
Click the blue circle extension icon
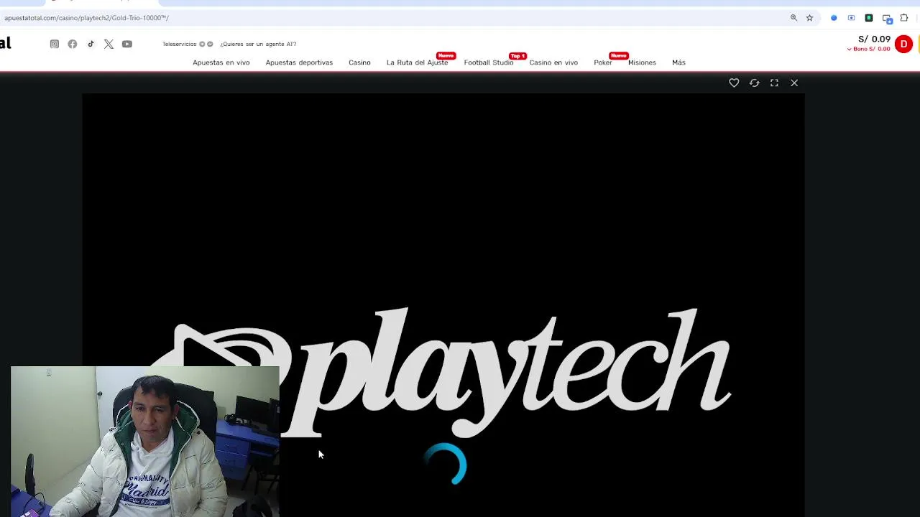[x=834, y=18]
